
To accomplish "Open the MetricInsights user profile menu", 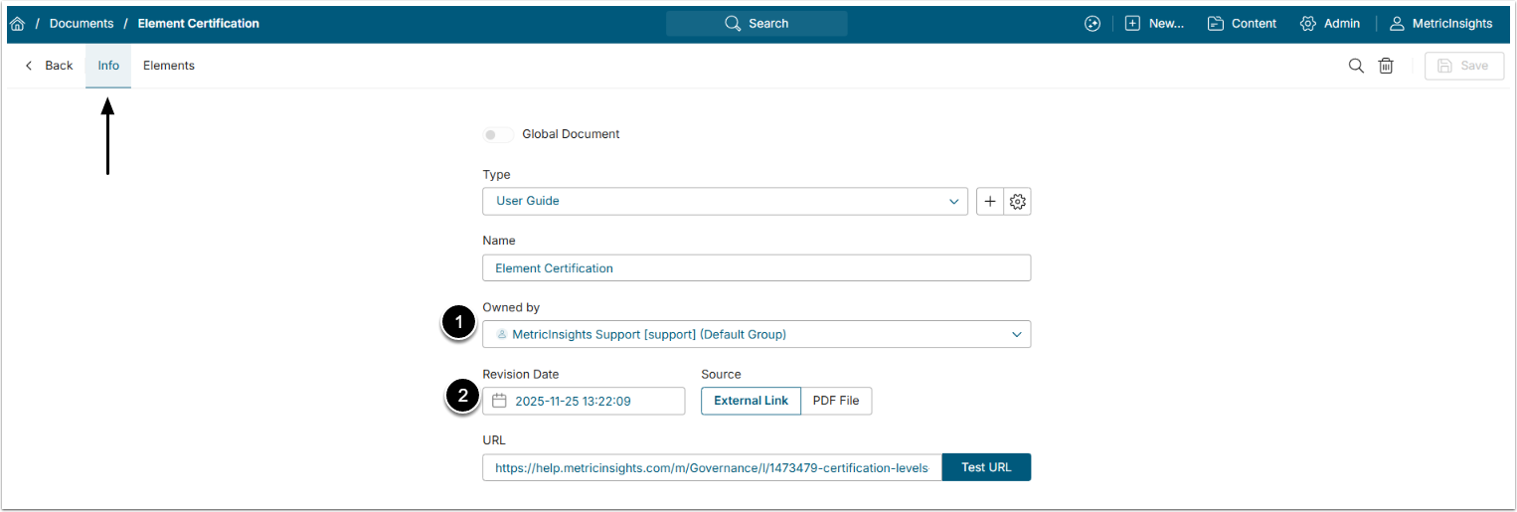I will [x=1440, y=24].
